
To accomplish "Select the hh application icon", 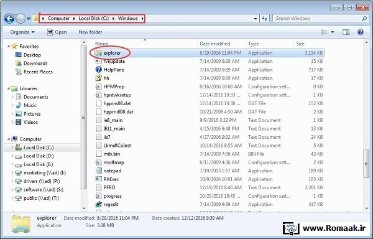I will [x=99, y=78].
